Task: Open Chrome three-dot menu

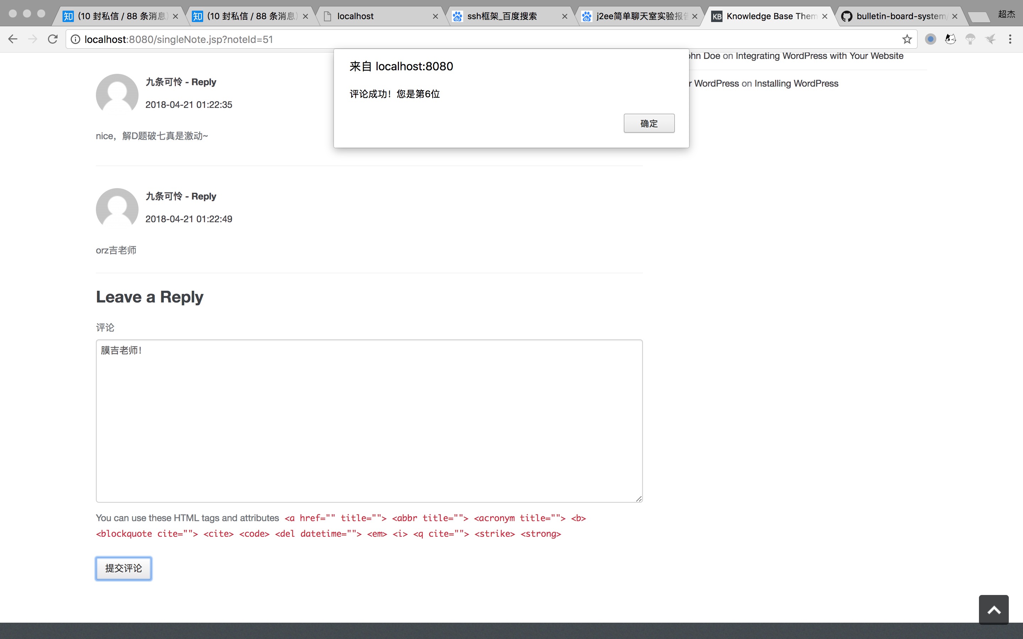Action: coord(1010,39)
